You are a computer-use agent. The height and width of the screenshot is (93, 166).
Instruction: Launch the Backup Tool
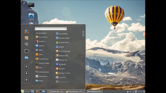[61, 60]
